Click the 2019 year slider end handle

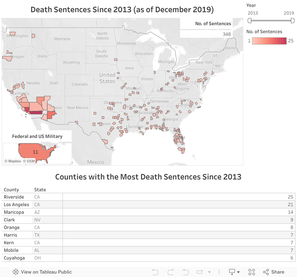coord(292,20)
